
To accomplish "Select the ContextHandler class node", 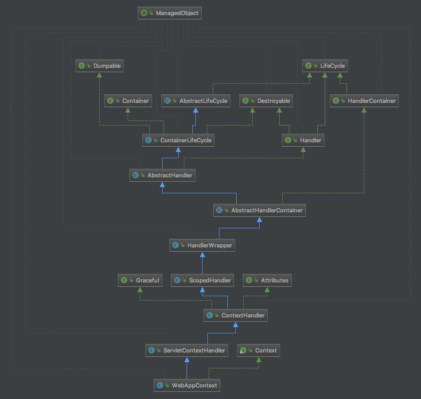I will pyautogui.click(x=236, y=315).
